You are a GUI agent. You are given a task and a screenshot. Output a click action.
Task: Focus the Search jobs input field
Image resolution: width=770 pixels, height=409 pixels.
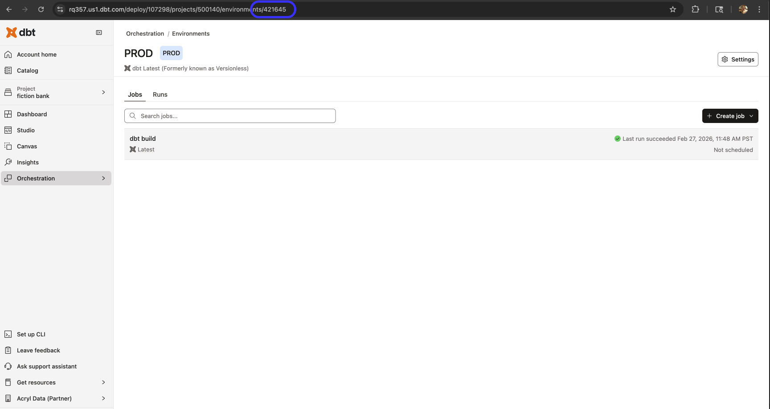[230, 116]
